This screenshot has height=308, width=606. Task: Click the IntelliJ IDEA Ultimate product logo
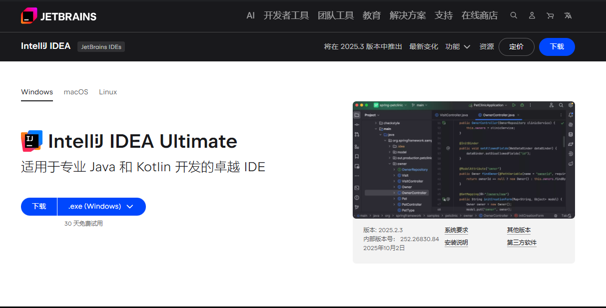[31, 141]
